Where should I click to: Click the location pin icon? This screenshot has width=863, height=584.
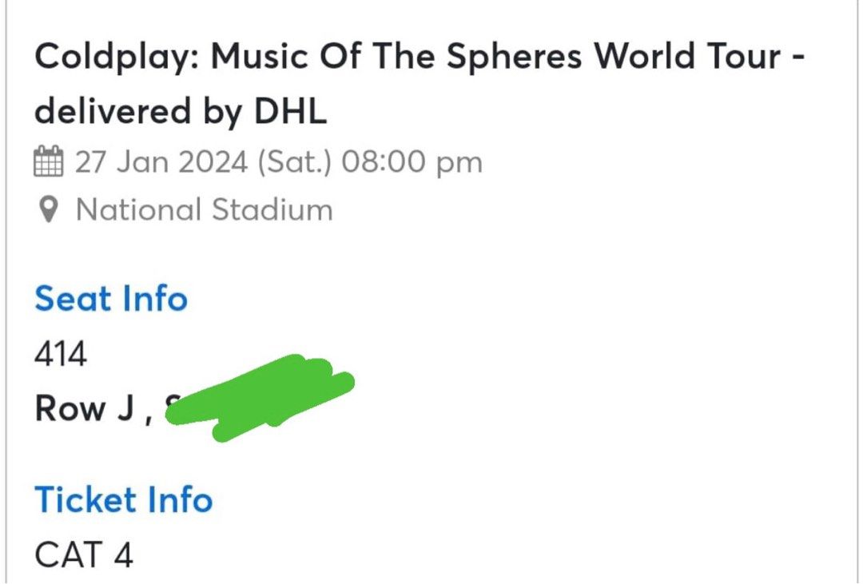pos(49,210)
